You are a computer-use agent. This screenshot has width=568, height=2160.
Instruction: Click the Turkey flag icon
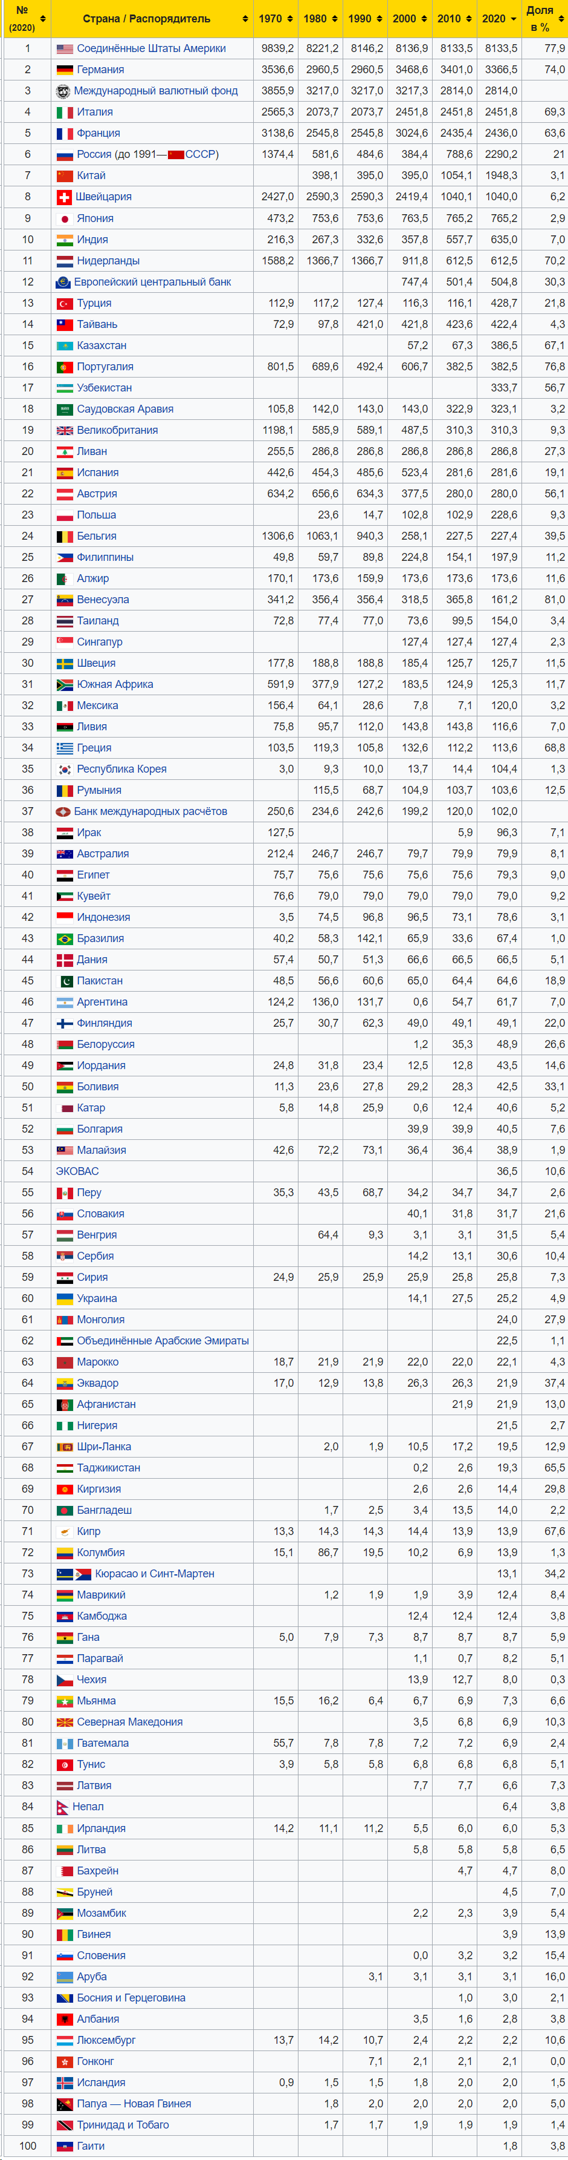pos(65,304)
